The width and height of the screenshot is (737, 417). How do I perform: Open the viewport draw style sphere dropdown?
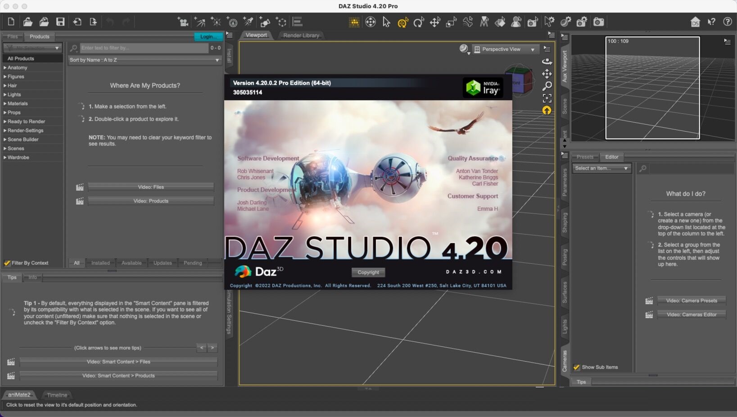click(x=464, y=49)
